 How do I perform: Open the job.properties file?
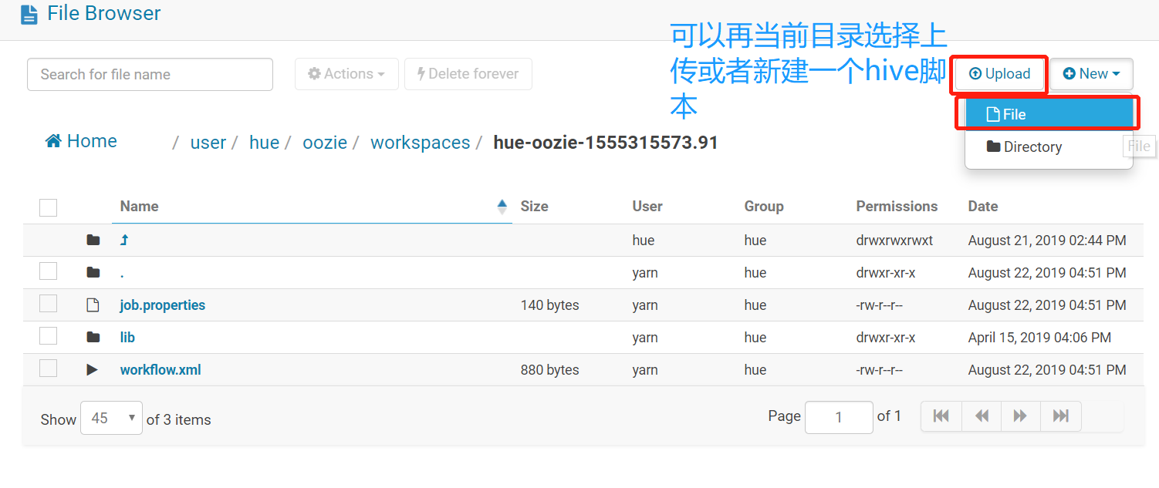point(163,305)
